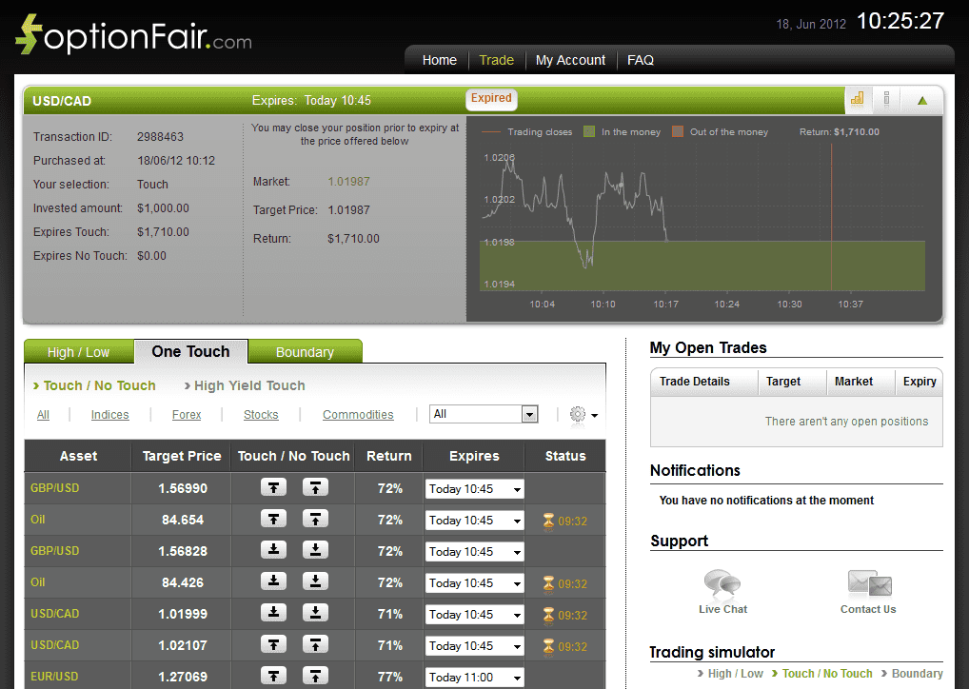Select the Touch up icon for GBP/USD 1.56990

click(273, 487)
